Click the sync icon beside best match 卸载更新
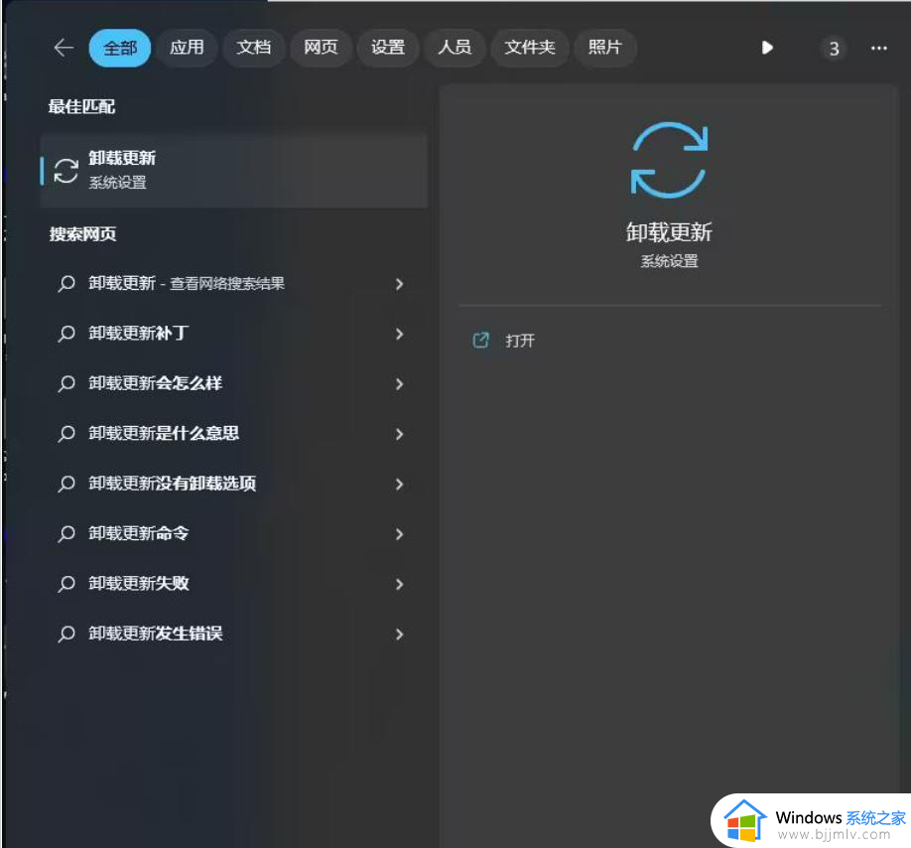This screenshot has width=911, height=848. (66, 171)
